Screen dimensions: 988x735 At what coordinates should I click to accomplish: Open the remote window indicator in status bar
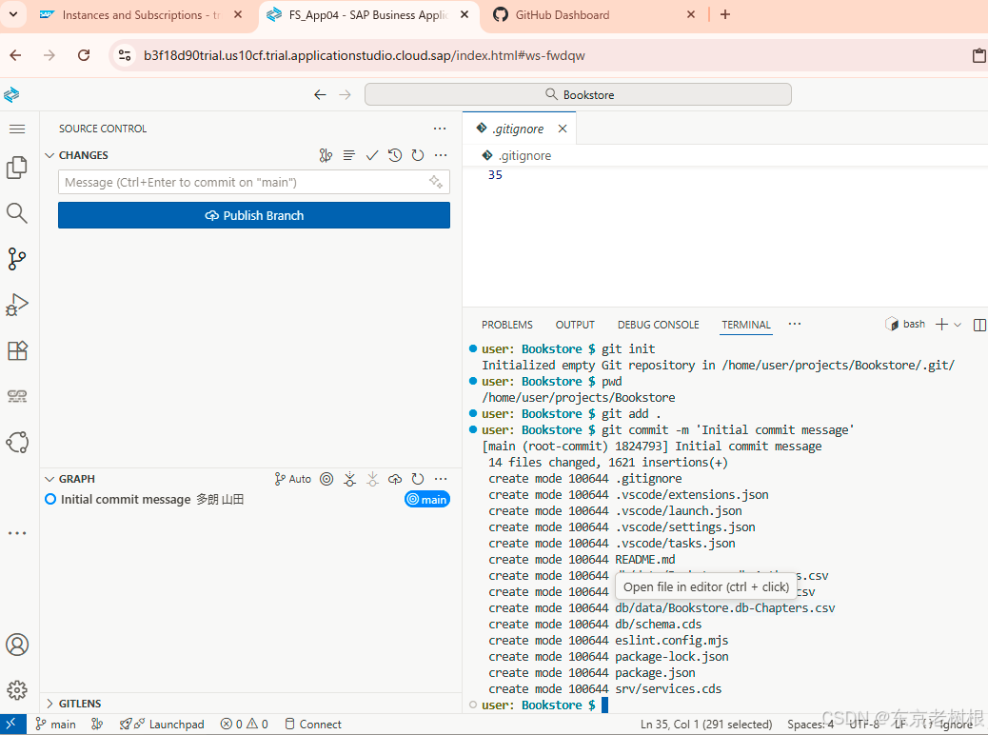(12, 725)
